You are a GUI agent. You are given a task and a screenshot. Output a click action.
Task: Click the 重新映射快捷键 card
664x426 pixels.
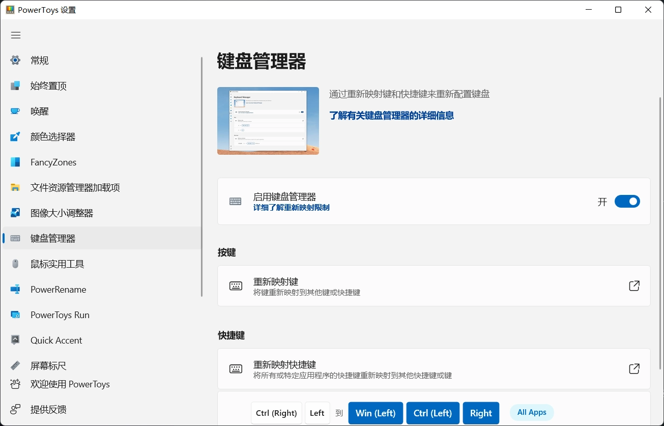(434, 368)
